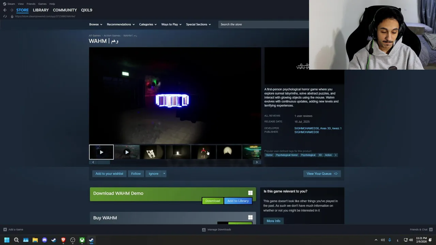Play the second trailer video thumbnail
Screen dimensions: 436x245
click(127, 152)
